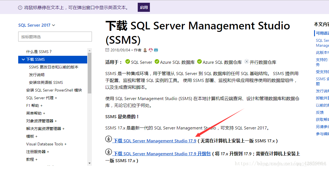Viewport: 329px width, 169px height.
Task: Jump to 受支持的 section in article contents
Action: 322,72
